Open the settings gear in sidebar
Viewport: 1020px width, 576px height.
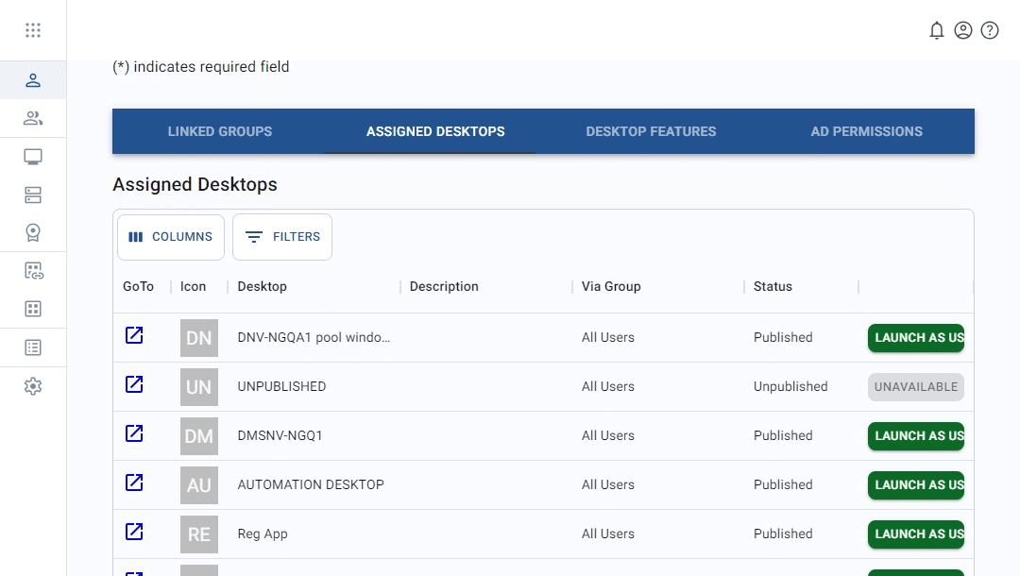[x=33, y=385]
